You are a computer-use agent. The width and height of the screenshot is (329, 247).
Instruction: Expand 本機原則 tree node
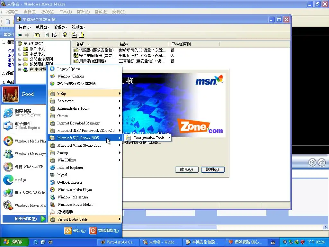pos(20,54)
